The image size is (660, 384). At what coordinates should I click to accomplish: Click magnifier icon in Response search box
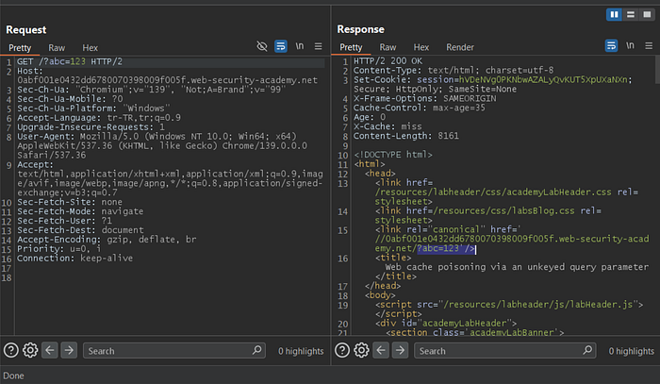coord(587,350)
